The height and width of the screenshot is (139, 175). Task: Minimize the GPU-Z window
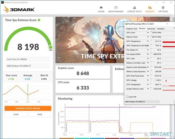pos(167,24)
